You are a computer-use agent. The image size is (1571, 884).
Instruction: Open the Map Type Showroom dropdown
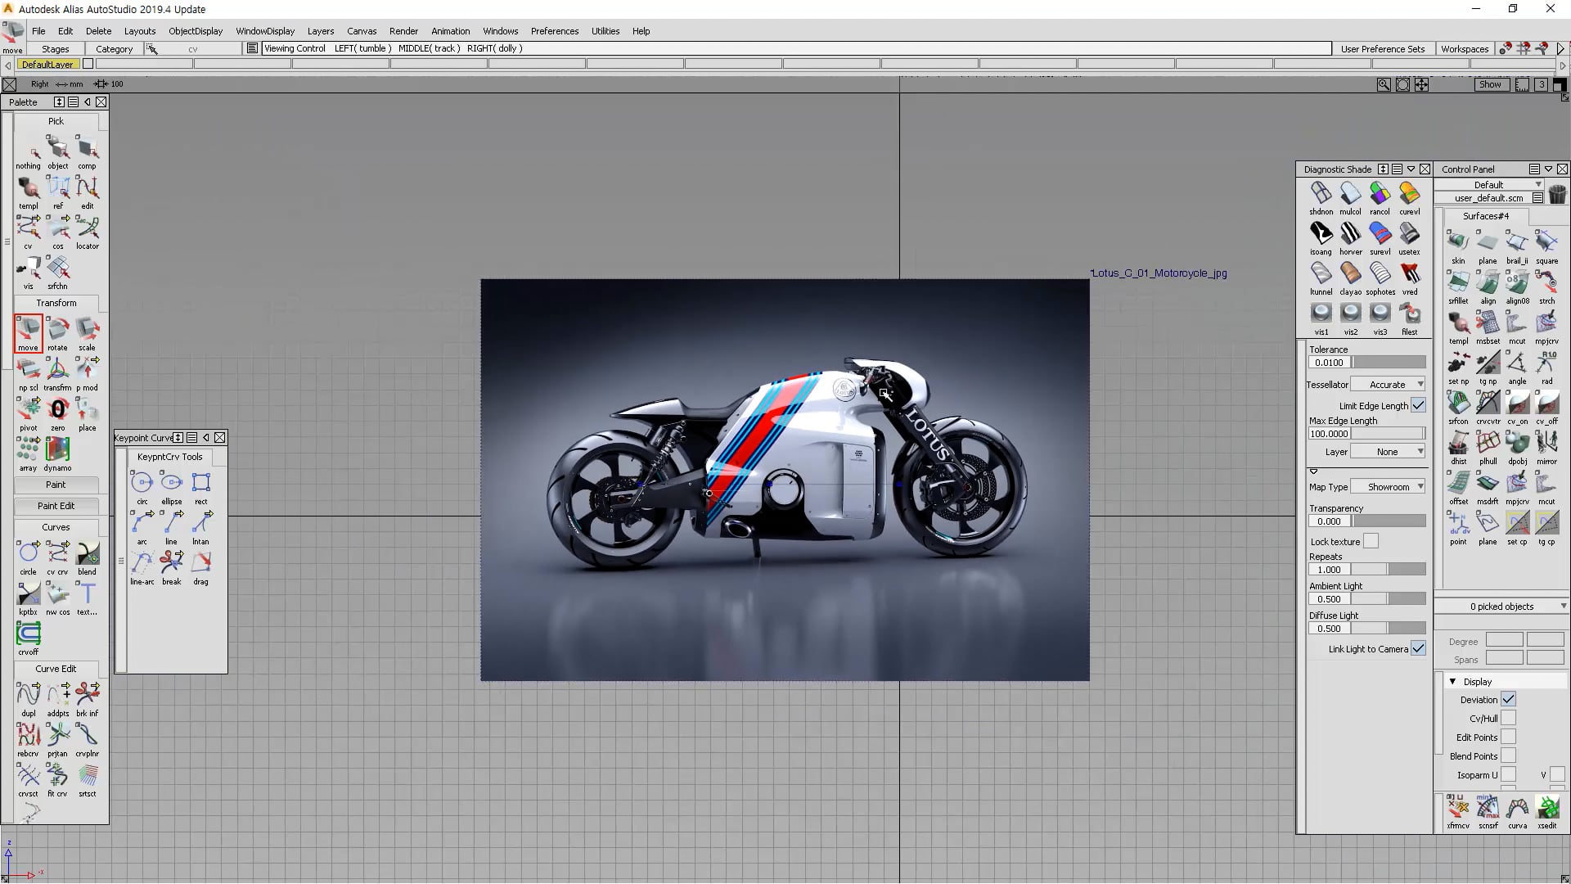click(1387, 486)
